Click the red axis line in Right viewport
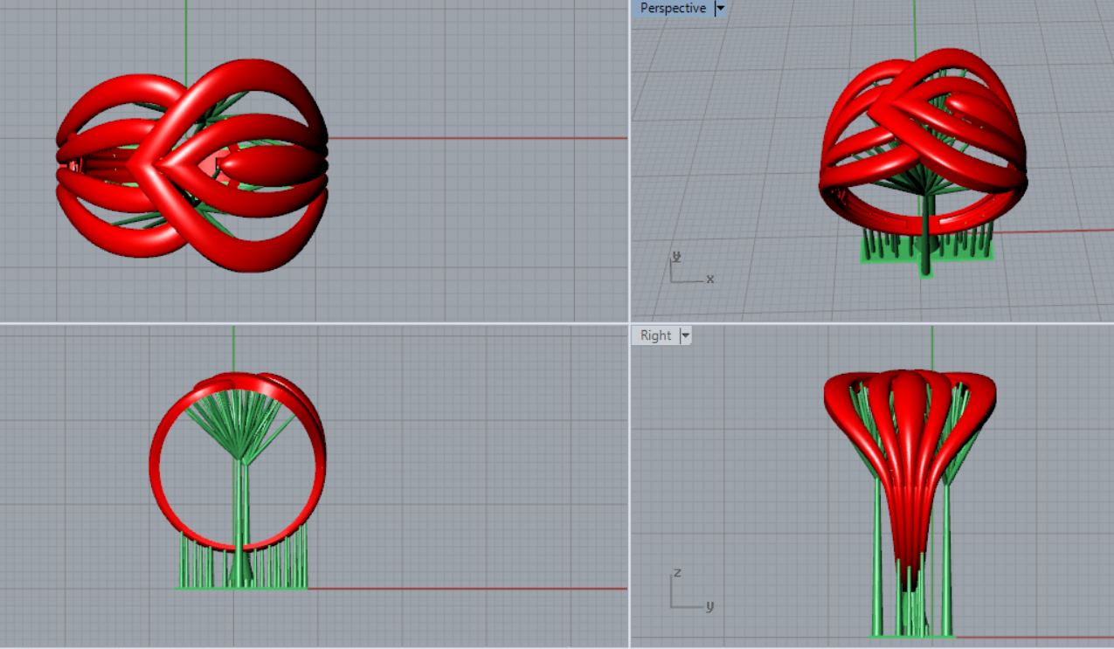 tap(1031, 637)
